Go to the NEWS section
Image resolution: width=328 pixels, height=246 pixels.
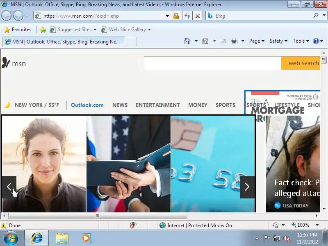point(120,105)
